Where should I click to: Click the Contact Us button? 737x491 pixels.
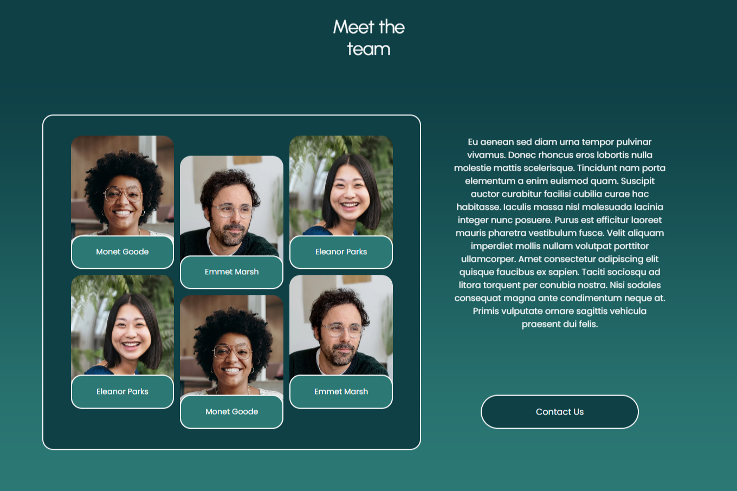click(x=559, y=412)
